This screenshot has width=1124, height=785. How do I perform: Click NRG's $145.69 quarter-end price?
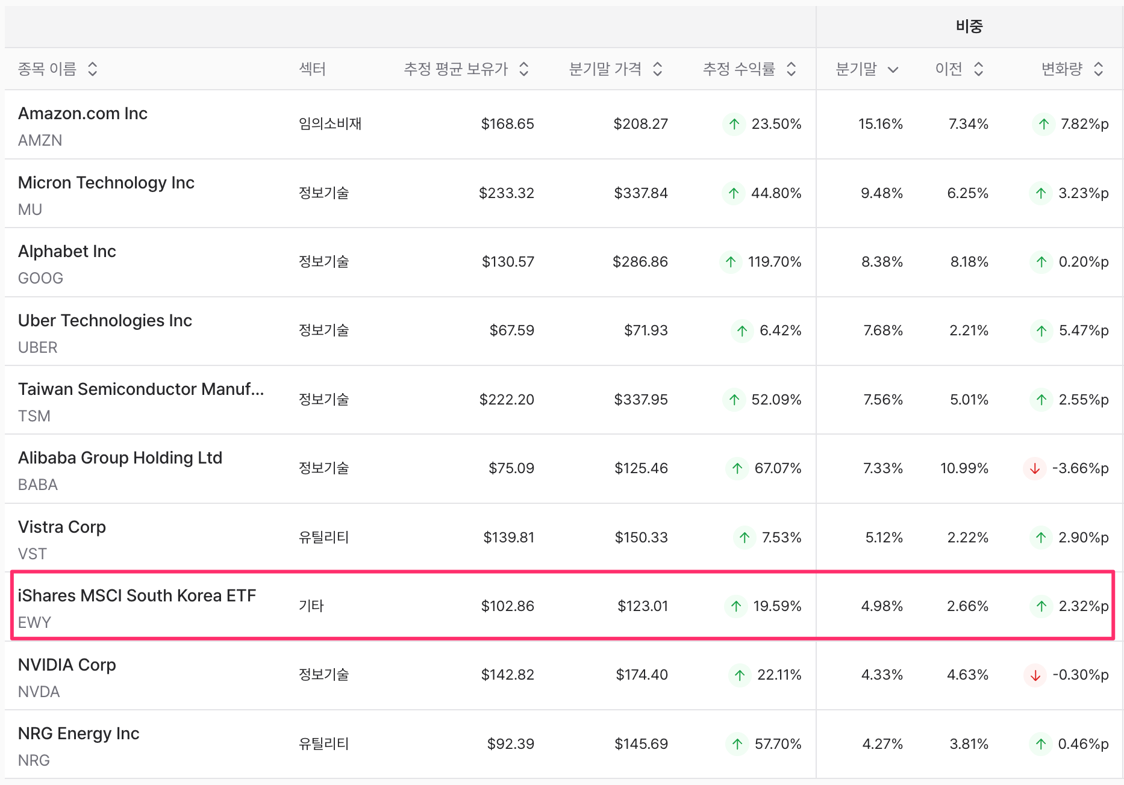tap(641, 744)
